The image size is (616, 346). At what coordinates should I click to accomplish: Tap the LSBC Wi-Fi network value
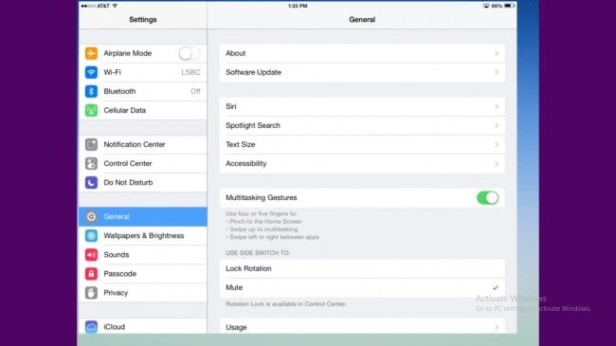[190, 72]
